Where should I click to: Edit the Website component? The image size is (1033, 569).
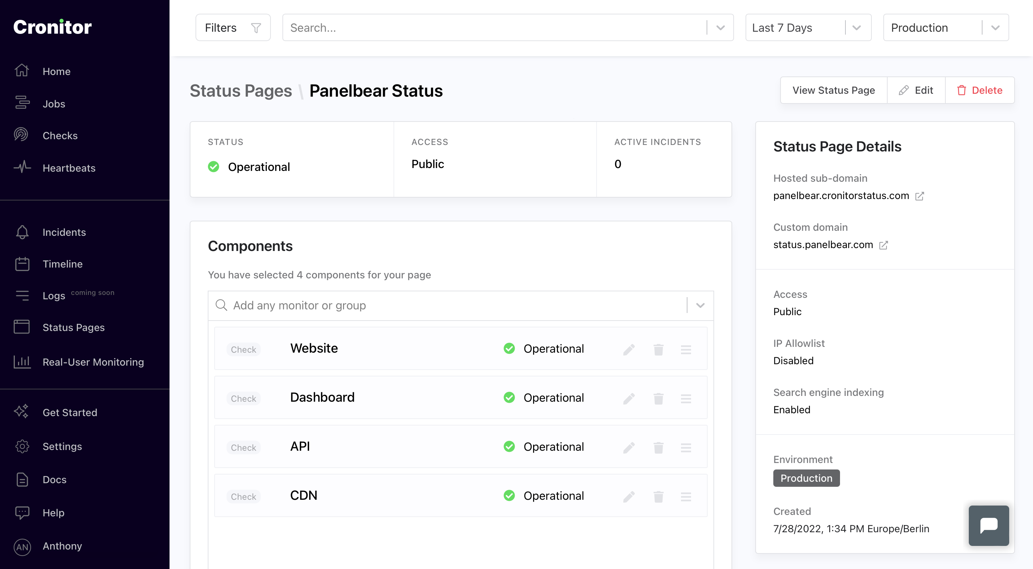click(x=629, y=349)
